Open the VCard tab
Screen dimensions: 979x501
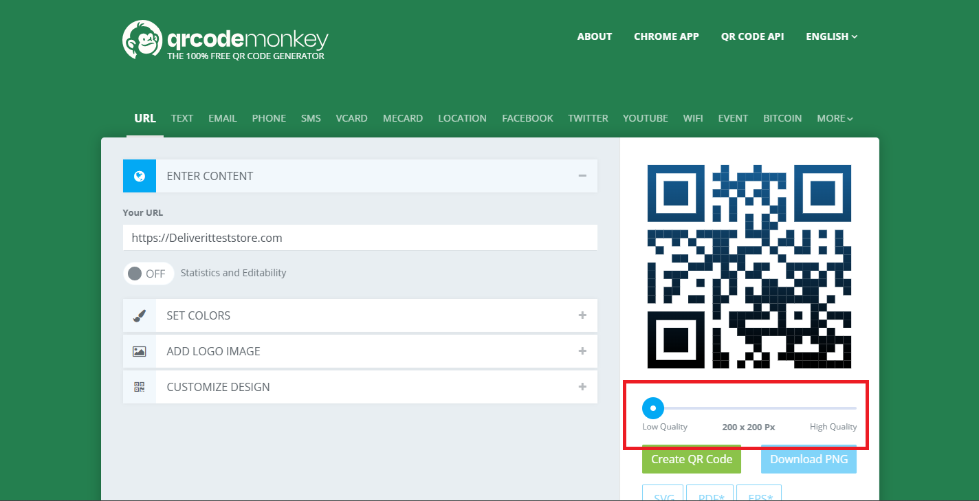[x=351, y=118]
